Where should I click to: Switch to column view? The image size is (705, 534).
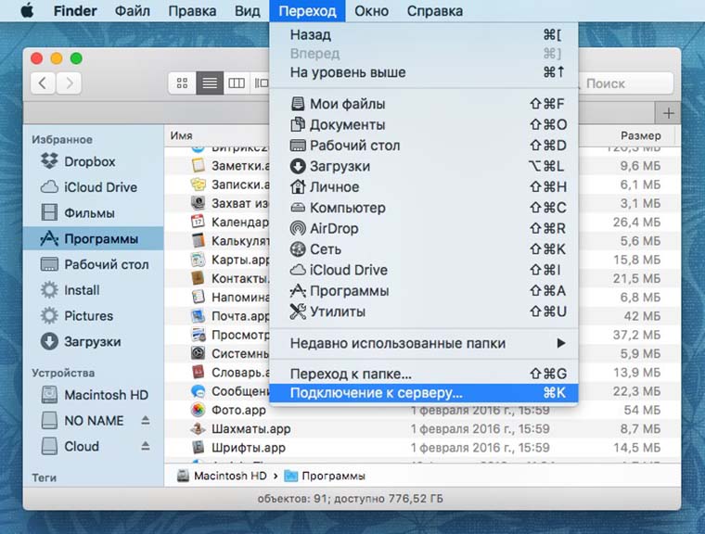237,83
